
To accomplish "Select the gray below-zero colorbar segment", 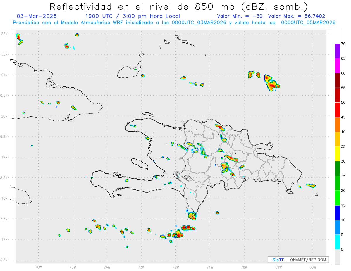I will (337, 256).
